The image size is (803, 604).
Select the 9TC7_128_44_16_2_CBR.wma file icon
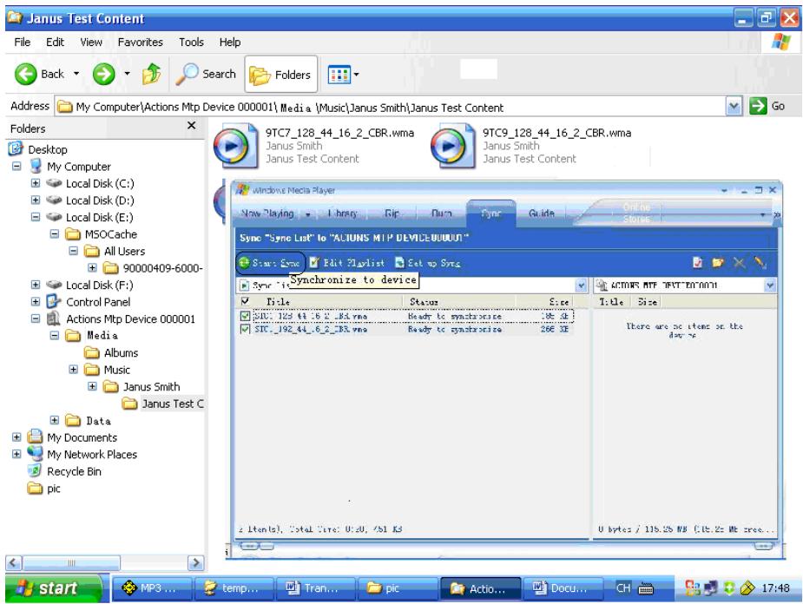[x=235, y=146]
